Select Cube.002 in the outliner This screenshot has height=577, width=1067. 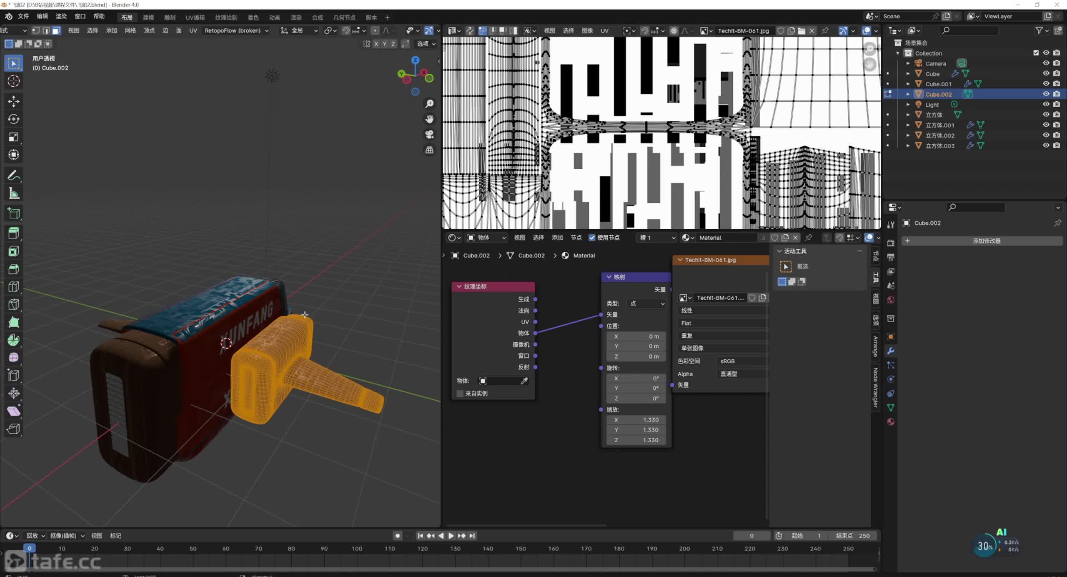click(939, 94)
